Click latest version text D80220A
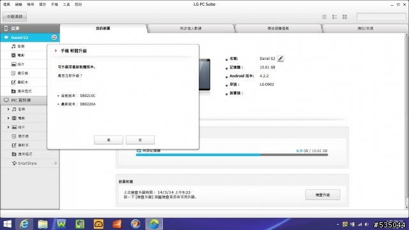The width and height of the screenshot is (409, 230). [88, 104]
